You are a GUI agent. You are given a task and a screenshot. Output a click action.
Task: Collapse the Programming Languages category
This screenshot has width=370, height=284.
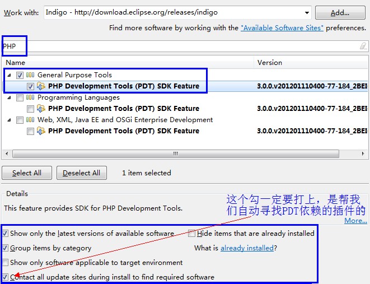(x=9, y=97)
